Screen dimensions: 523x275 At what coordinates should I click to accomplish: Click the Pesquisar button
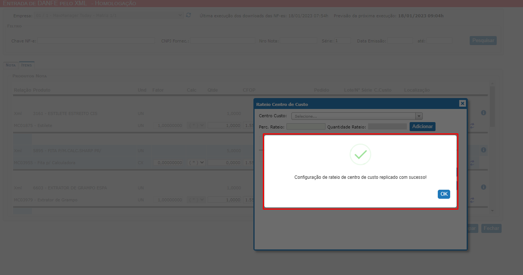pos(483,41)
